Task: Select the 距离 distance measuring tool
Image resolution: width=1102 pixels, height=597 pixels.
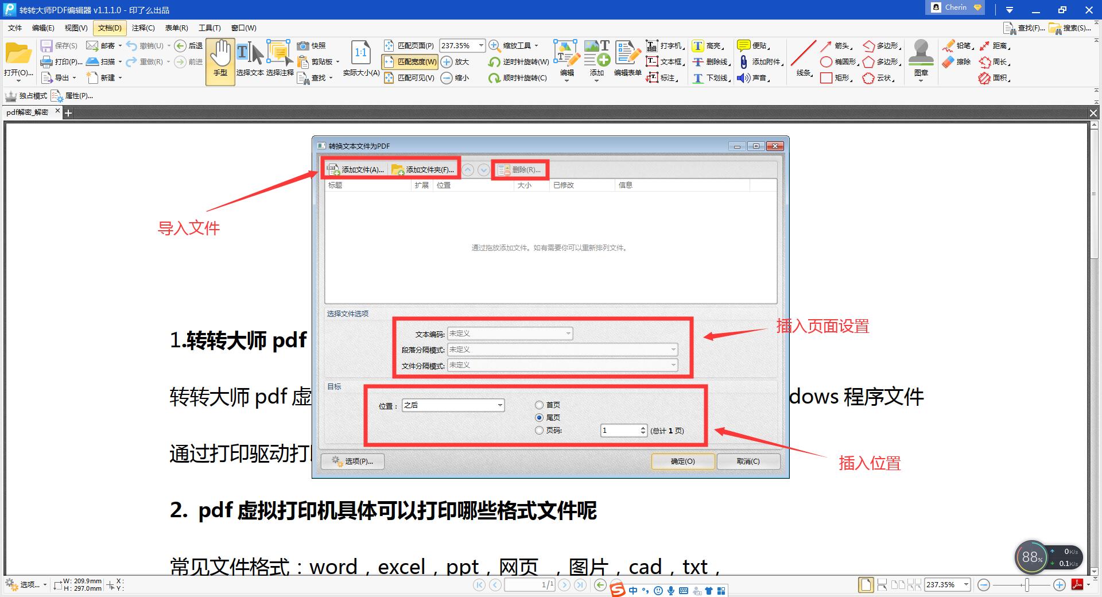Action: pyautogui.click(x=995, y=45)
